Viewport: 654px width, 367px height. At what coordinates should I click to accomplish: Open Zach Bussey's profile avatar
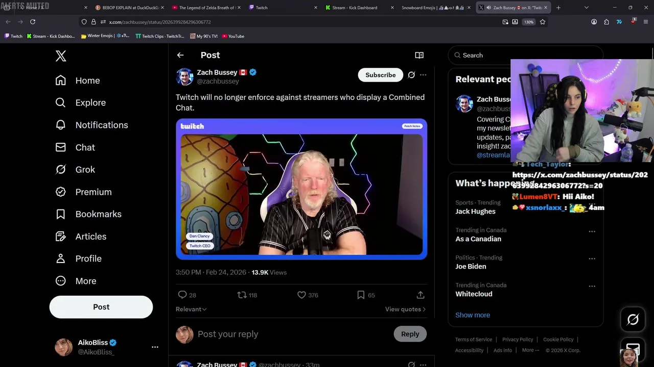click(184, 76)
